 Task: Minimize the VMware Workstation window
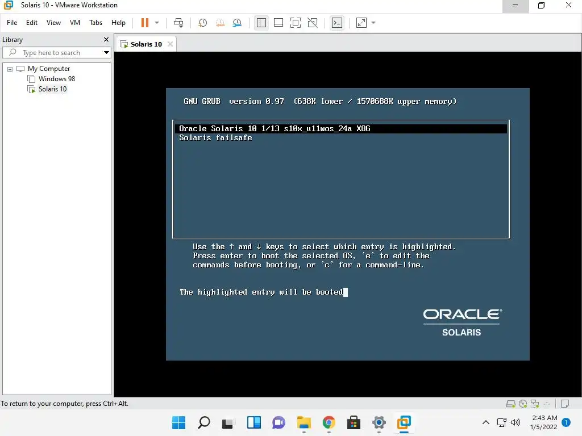point(515,5)
